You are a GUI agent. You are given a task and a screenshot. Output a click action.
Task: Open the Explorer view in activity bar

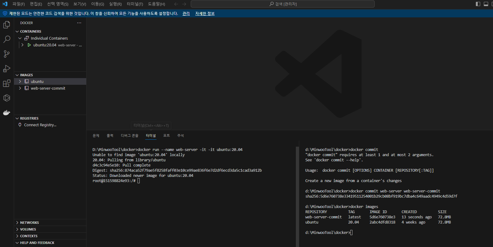pos(7,25)
